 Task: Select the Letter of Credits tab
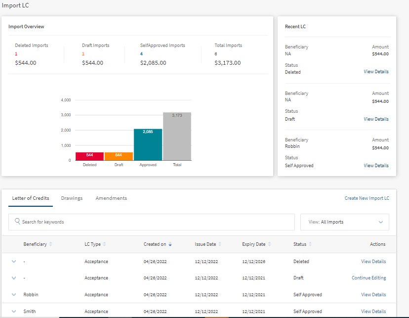(31, 198)
